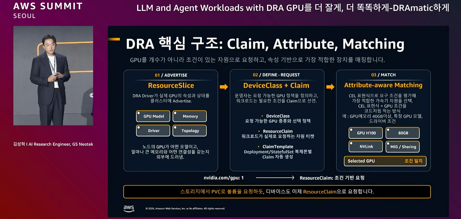Click the copyright notice text
The width and height of the screenshot is (461, 219).
coord(185,208)
